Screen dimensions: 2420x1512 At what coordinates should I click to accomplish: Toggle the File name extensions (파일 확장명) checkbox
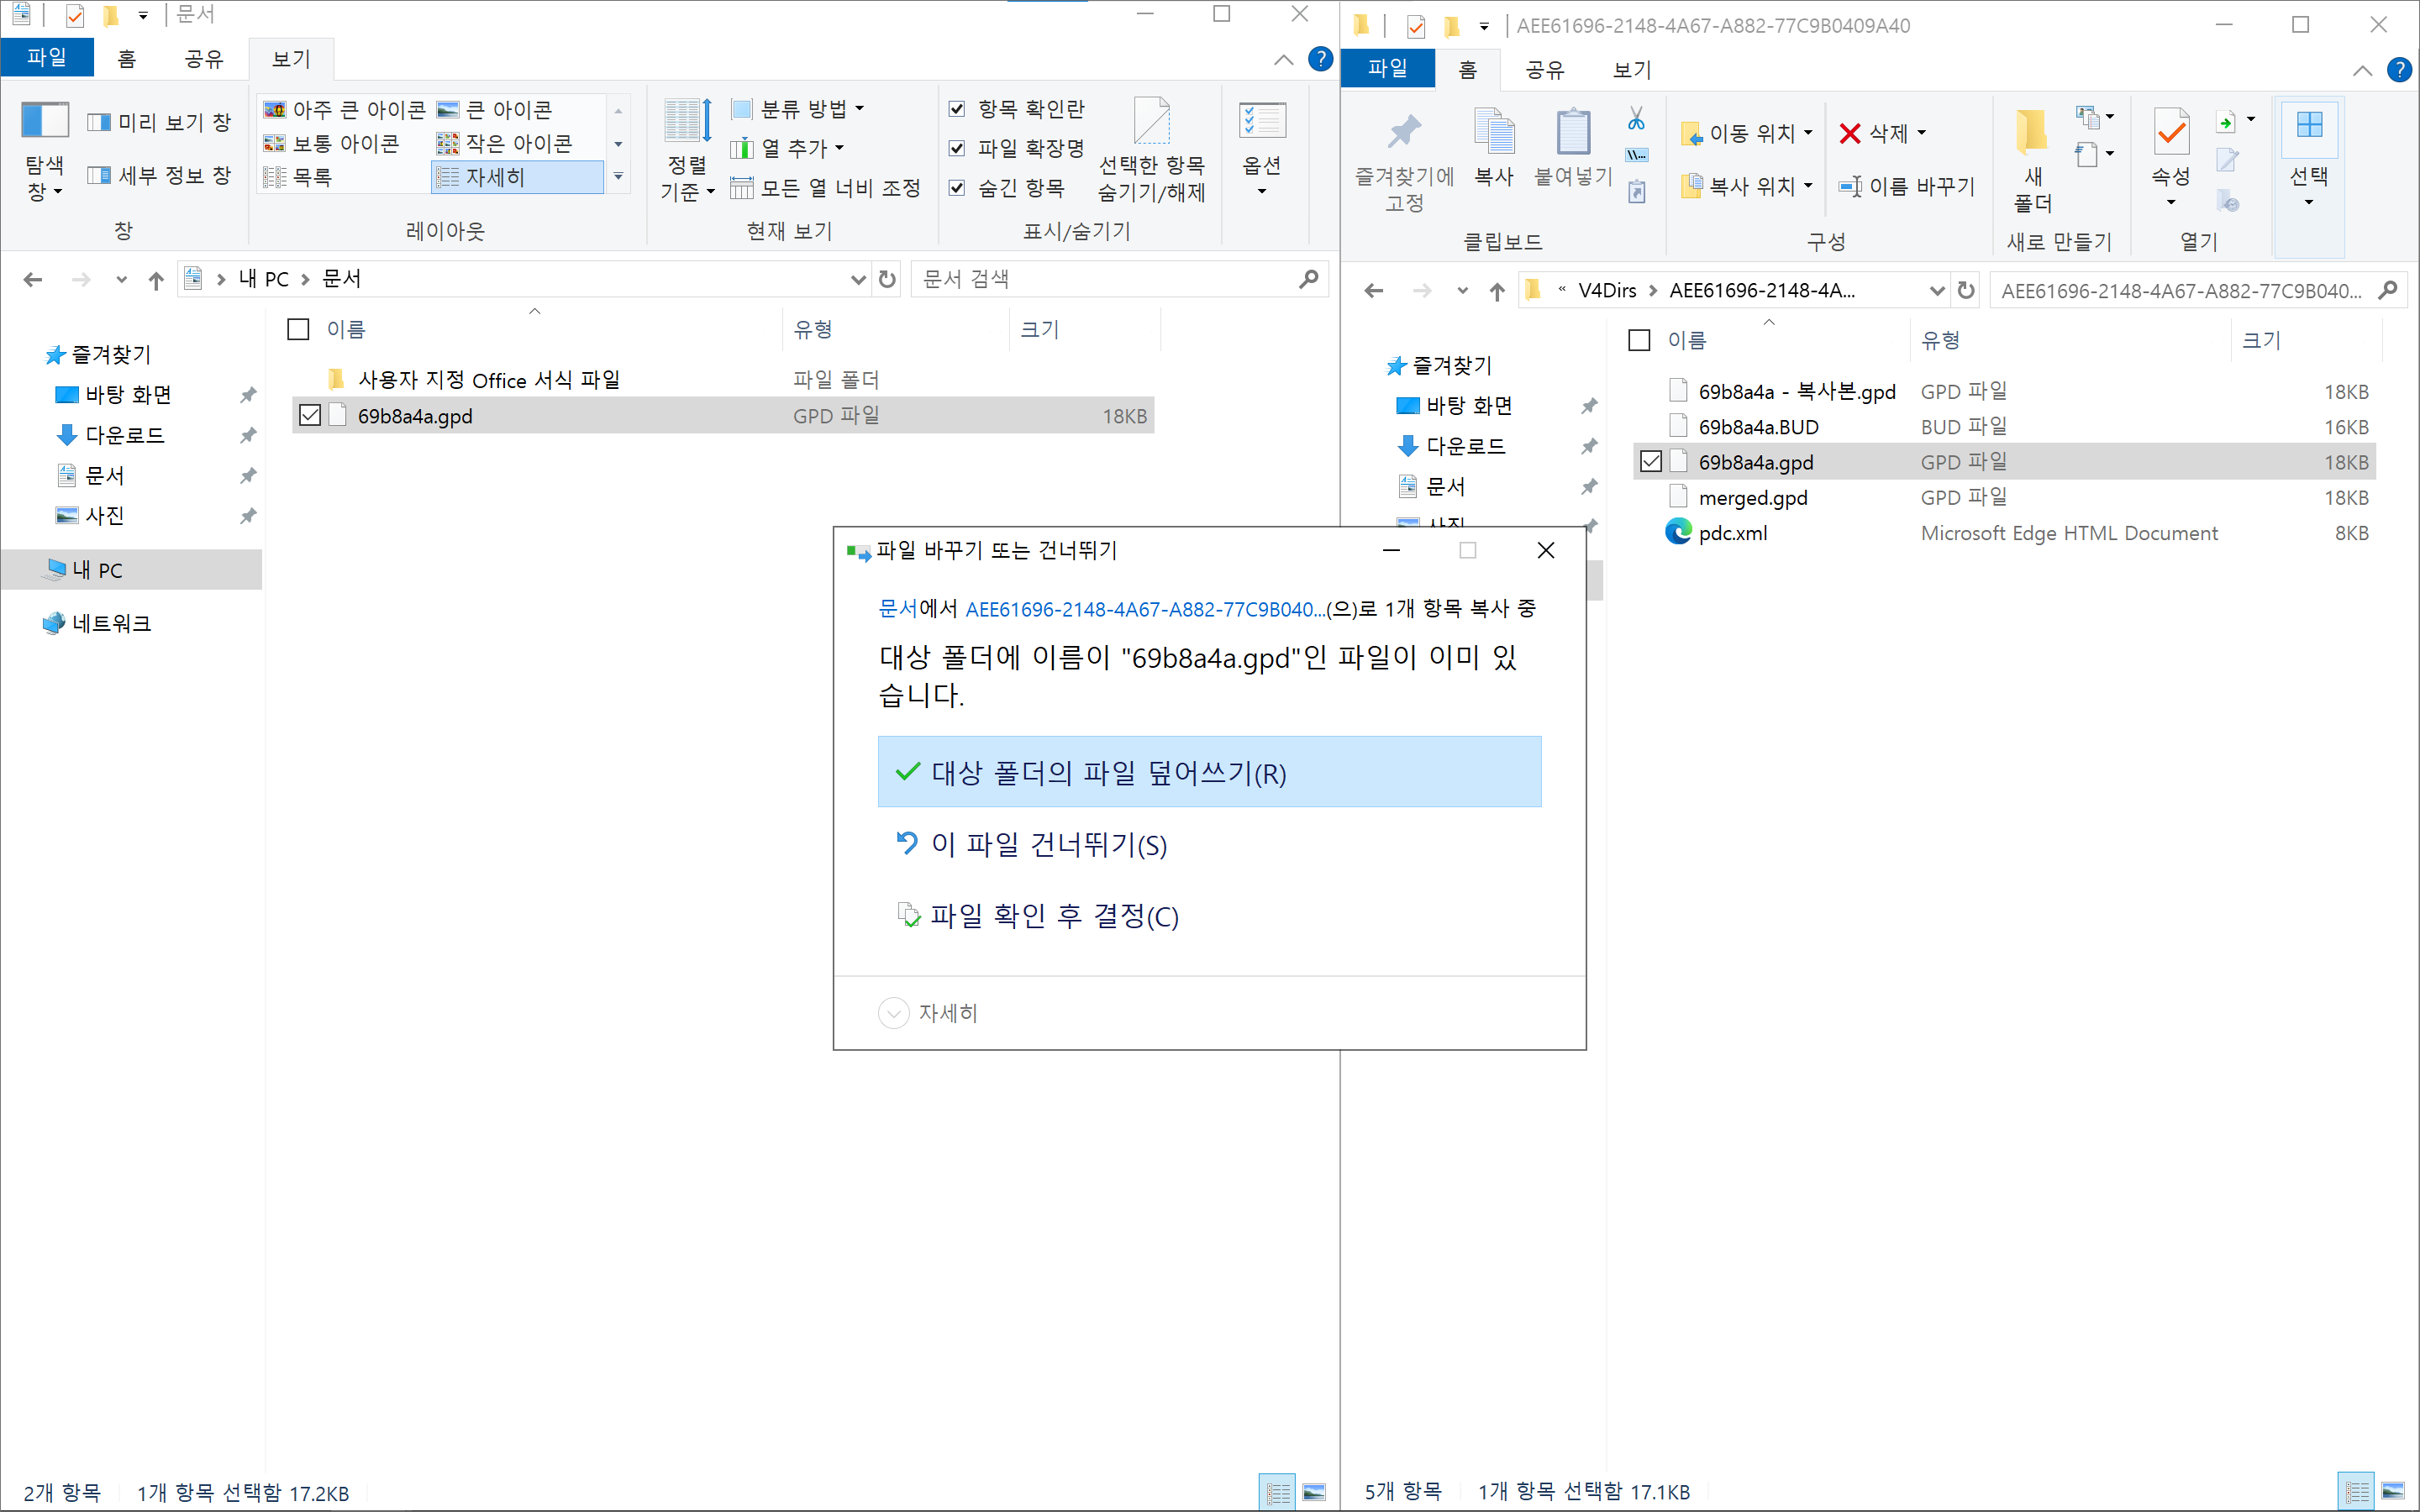coord(957,148)
